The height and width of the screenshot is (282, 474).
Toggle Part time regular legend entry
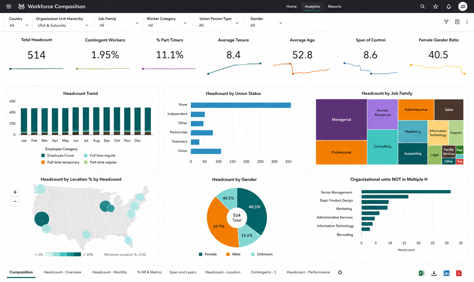tap(100, 162)
